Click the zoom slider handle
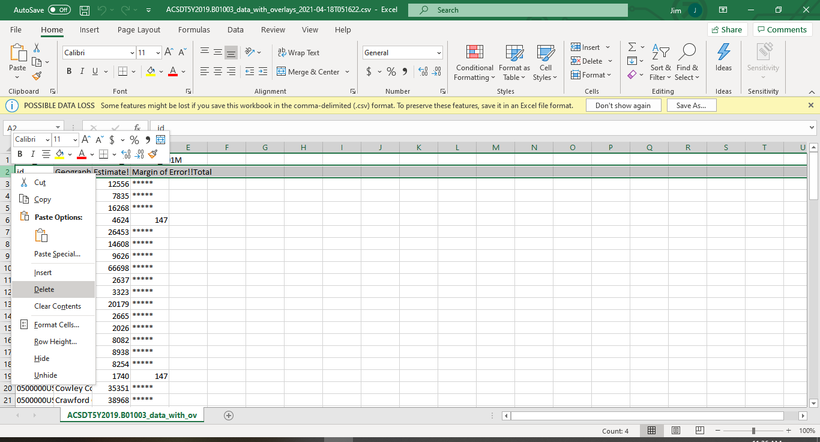 [753, 431]
